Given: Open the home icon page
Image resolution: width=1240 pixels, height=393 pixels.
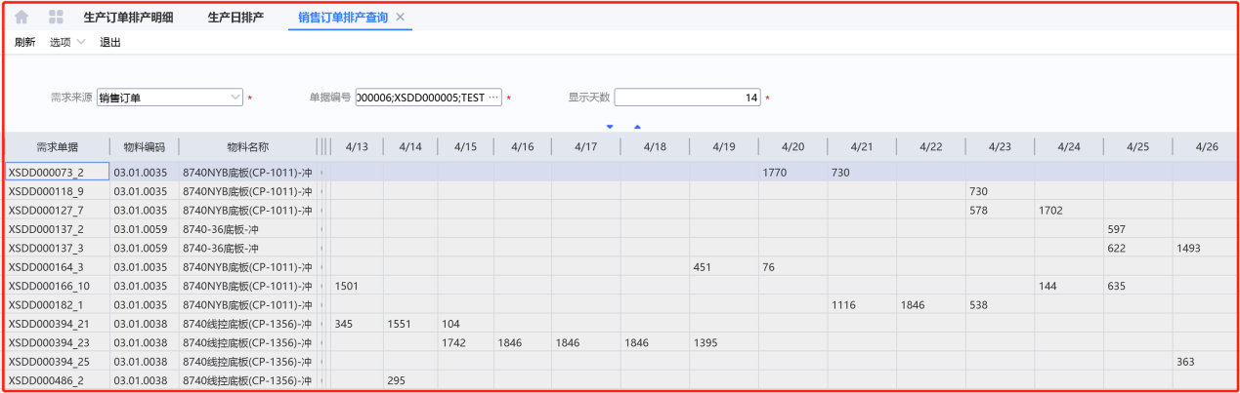Looking at the screenshot, I should pyautogui.click(x=21, y=17).
